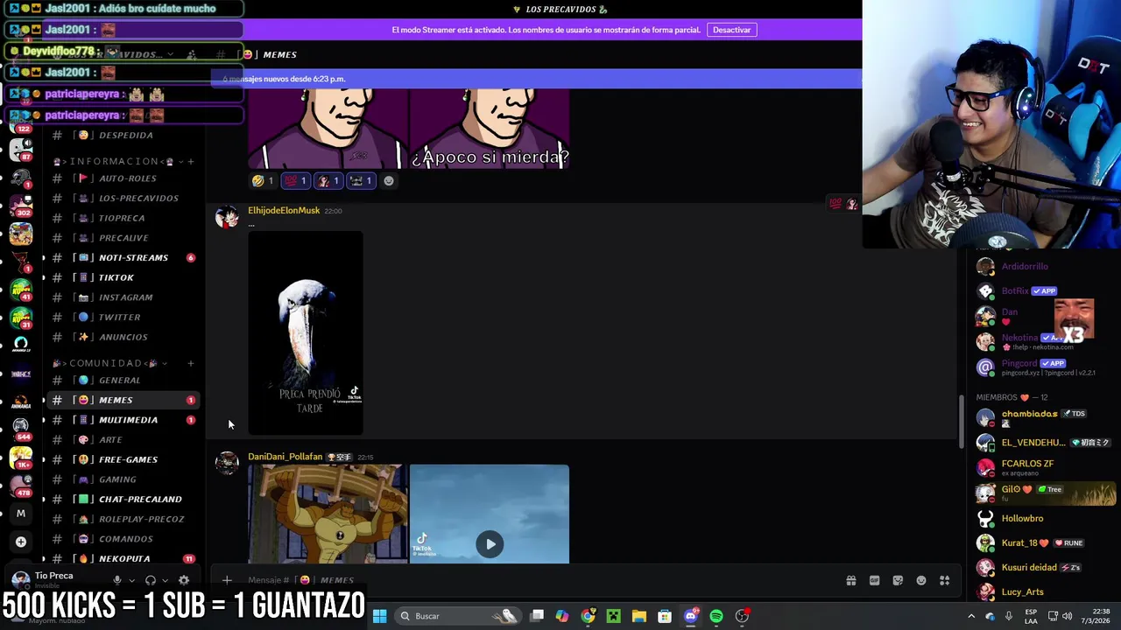Open BotRix app member

(1044, 291)
